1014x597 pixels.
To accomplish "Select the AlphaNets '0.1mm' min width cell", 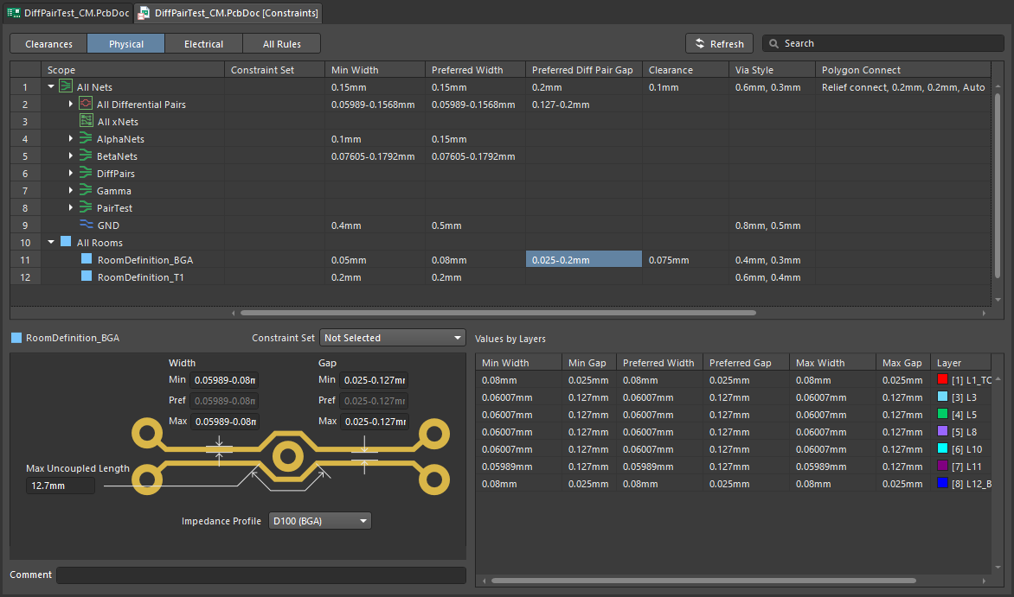I will 375,138.
